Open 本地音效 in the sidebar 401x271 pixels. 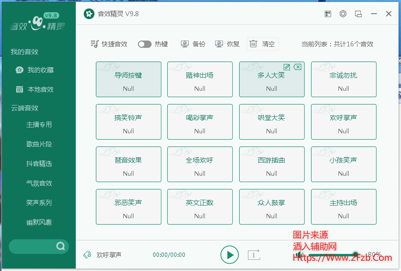(35, 89)
